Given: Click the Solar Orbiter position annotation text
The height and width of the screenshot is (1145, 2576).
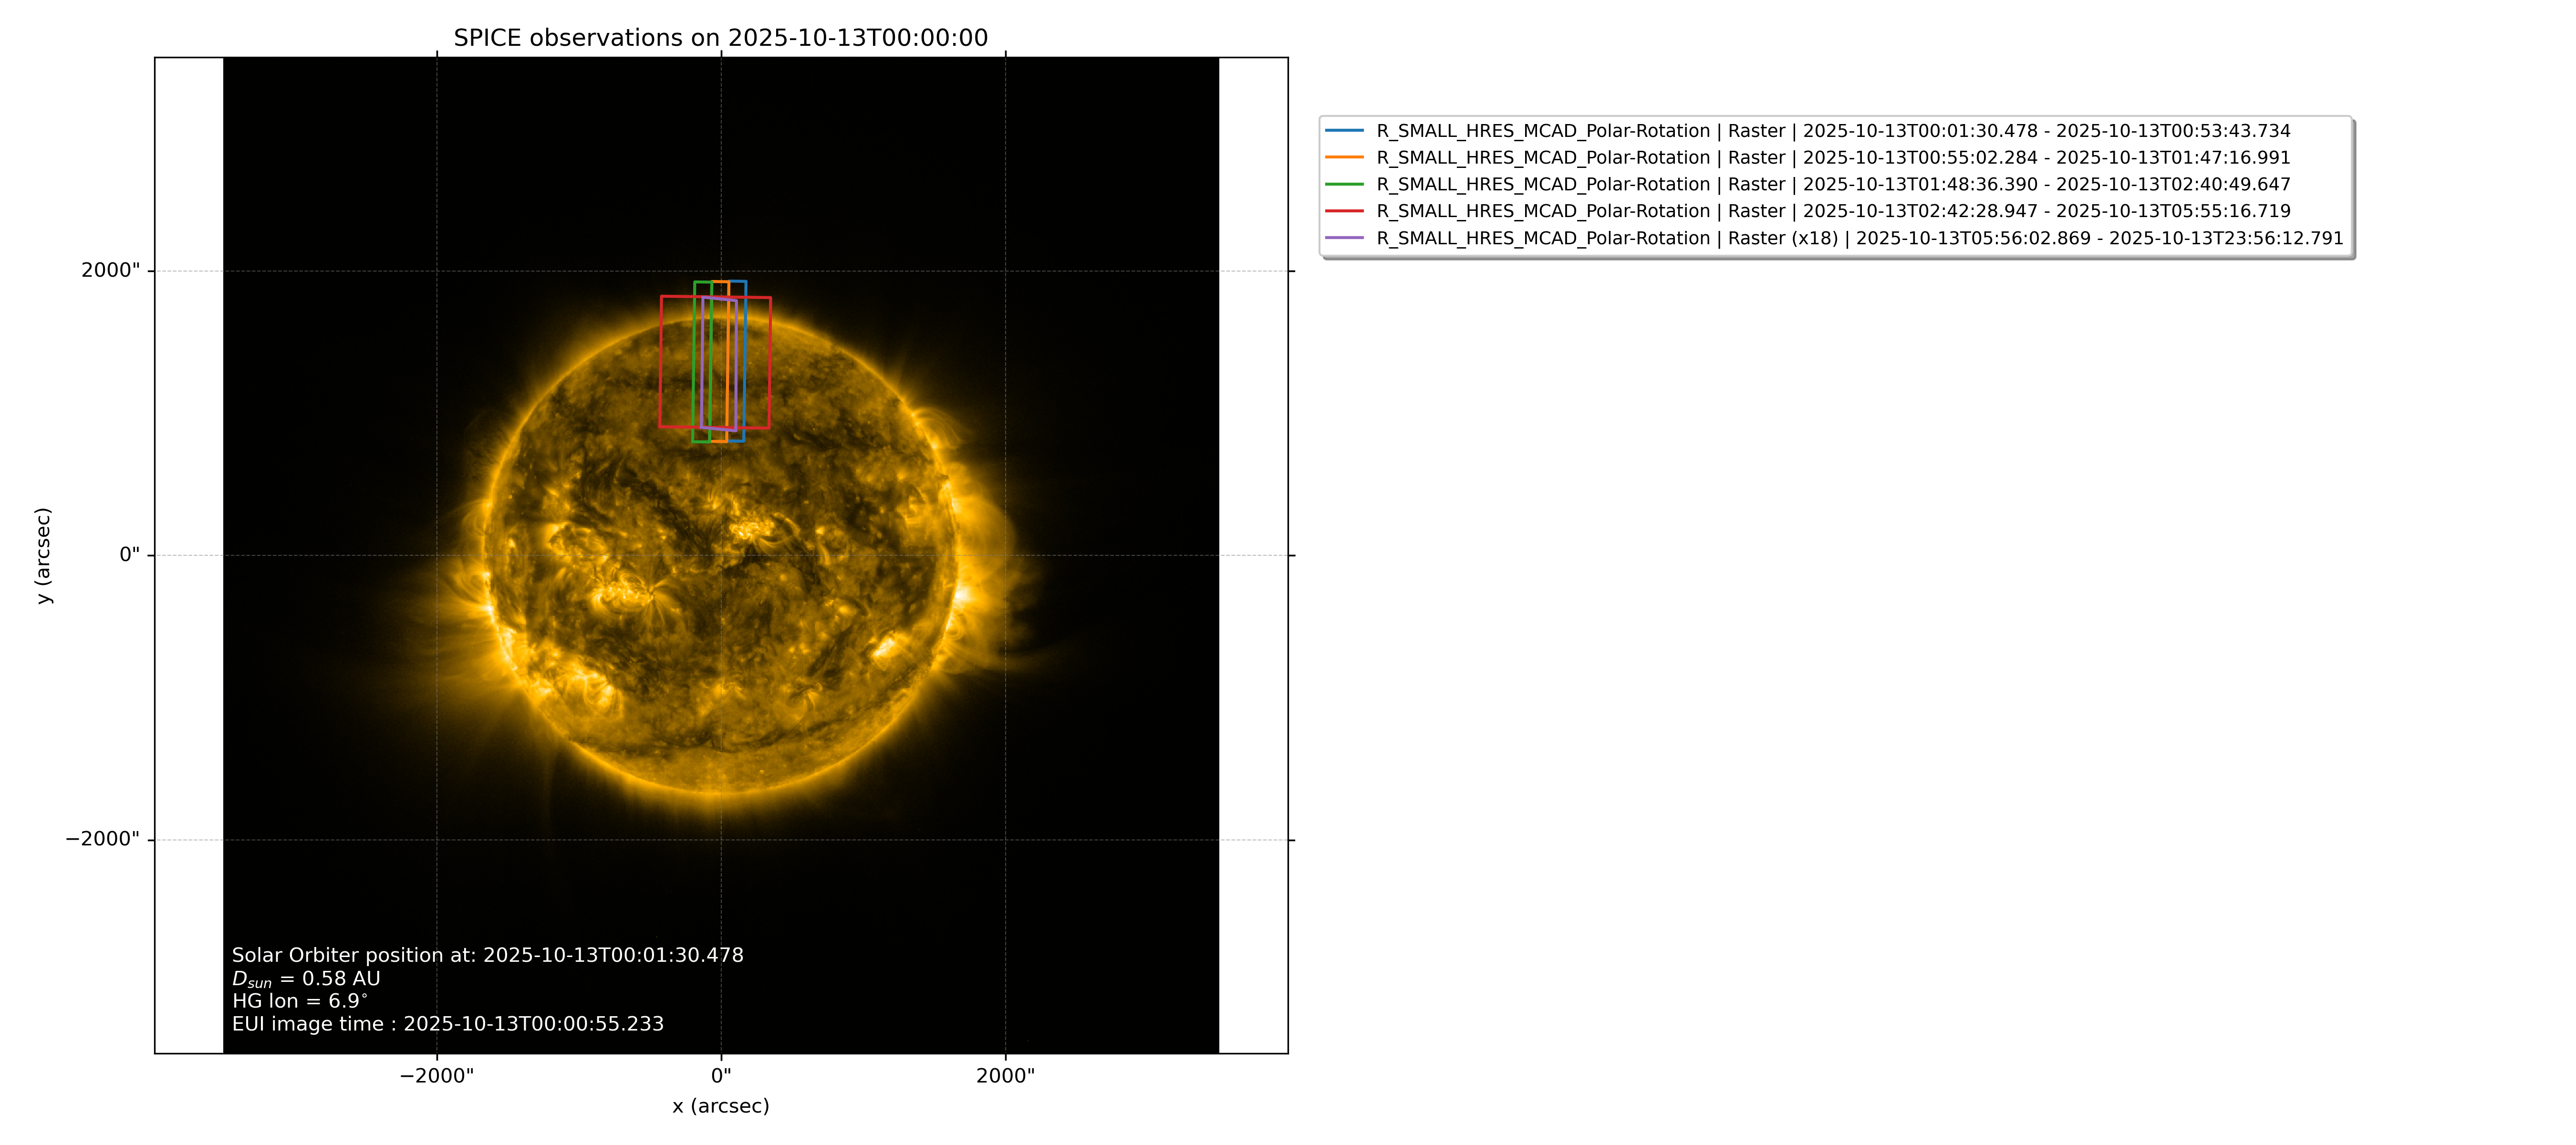Looking at the screenshot, I should pos(488,955).
